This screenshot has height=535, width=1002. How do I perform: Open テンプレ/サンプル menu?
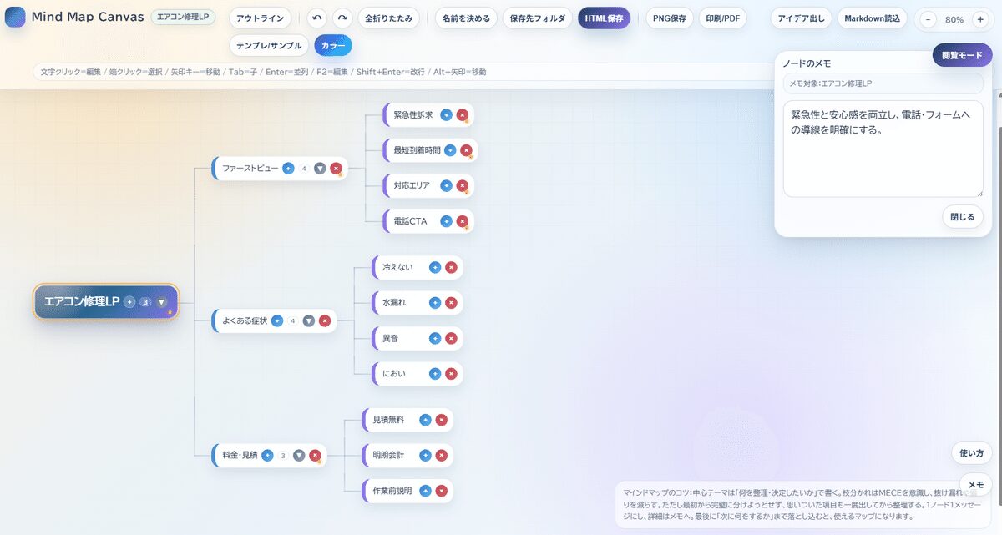(269, 45)
